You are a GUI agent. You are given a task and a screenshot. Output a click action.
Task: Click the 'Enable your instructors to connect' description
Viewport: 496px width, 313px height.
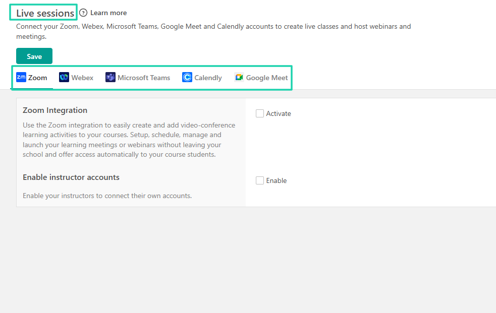click(x=107, y=196)
